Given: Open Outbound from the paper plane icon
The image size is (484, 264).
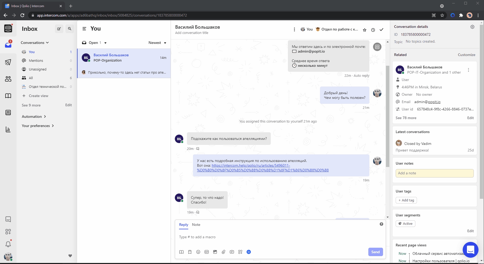Looking at the screenshot, I should (8, 62).
